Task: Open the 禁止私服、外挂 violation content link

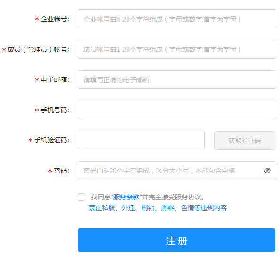Action: tap(158, 208)
